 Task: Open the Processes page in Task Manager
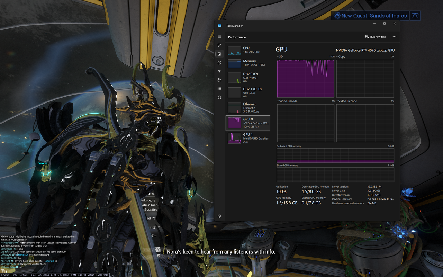coord(219,45)
